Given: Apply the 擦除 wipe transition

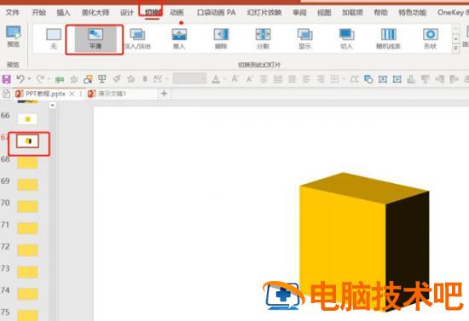Looking at the screenshot, I should coord(221,39).
